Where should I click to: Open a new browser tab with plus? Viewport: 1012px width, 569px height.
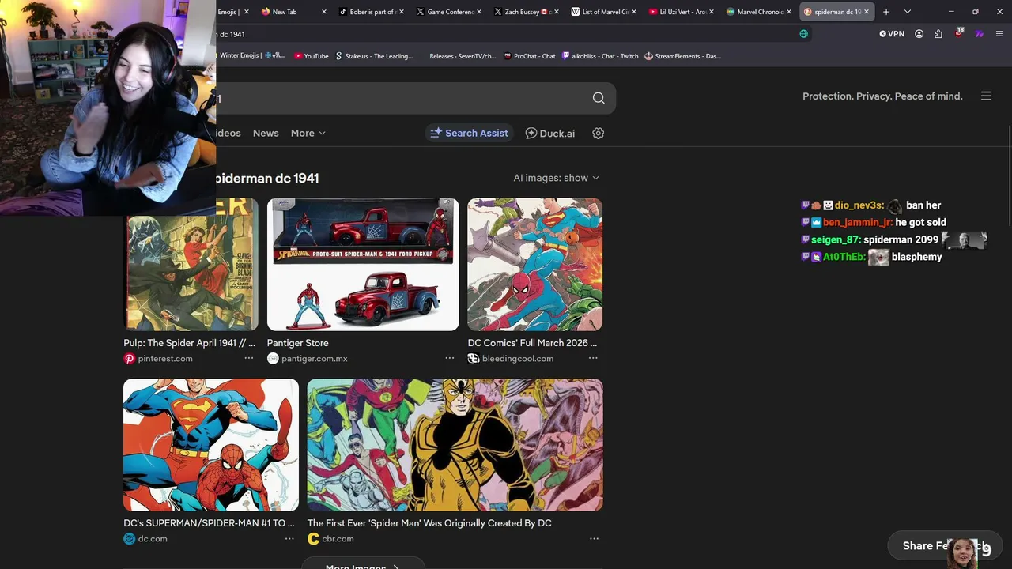(x=886, y=12)
